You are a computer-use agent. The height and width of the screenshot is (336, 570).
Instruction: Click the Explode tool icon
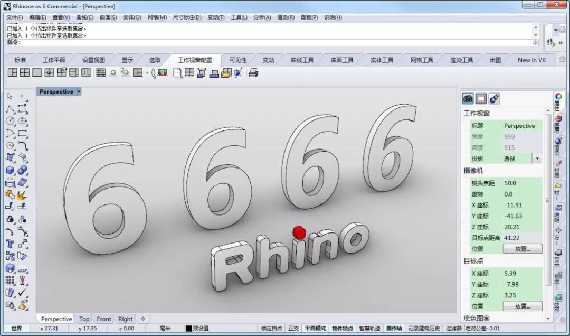pos(22,195)
